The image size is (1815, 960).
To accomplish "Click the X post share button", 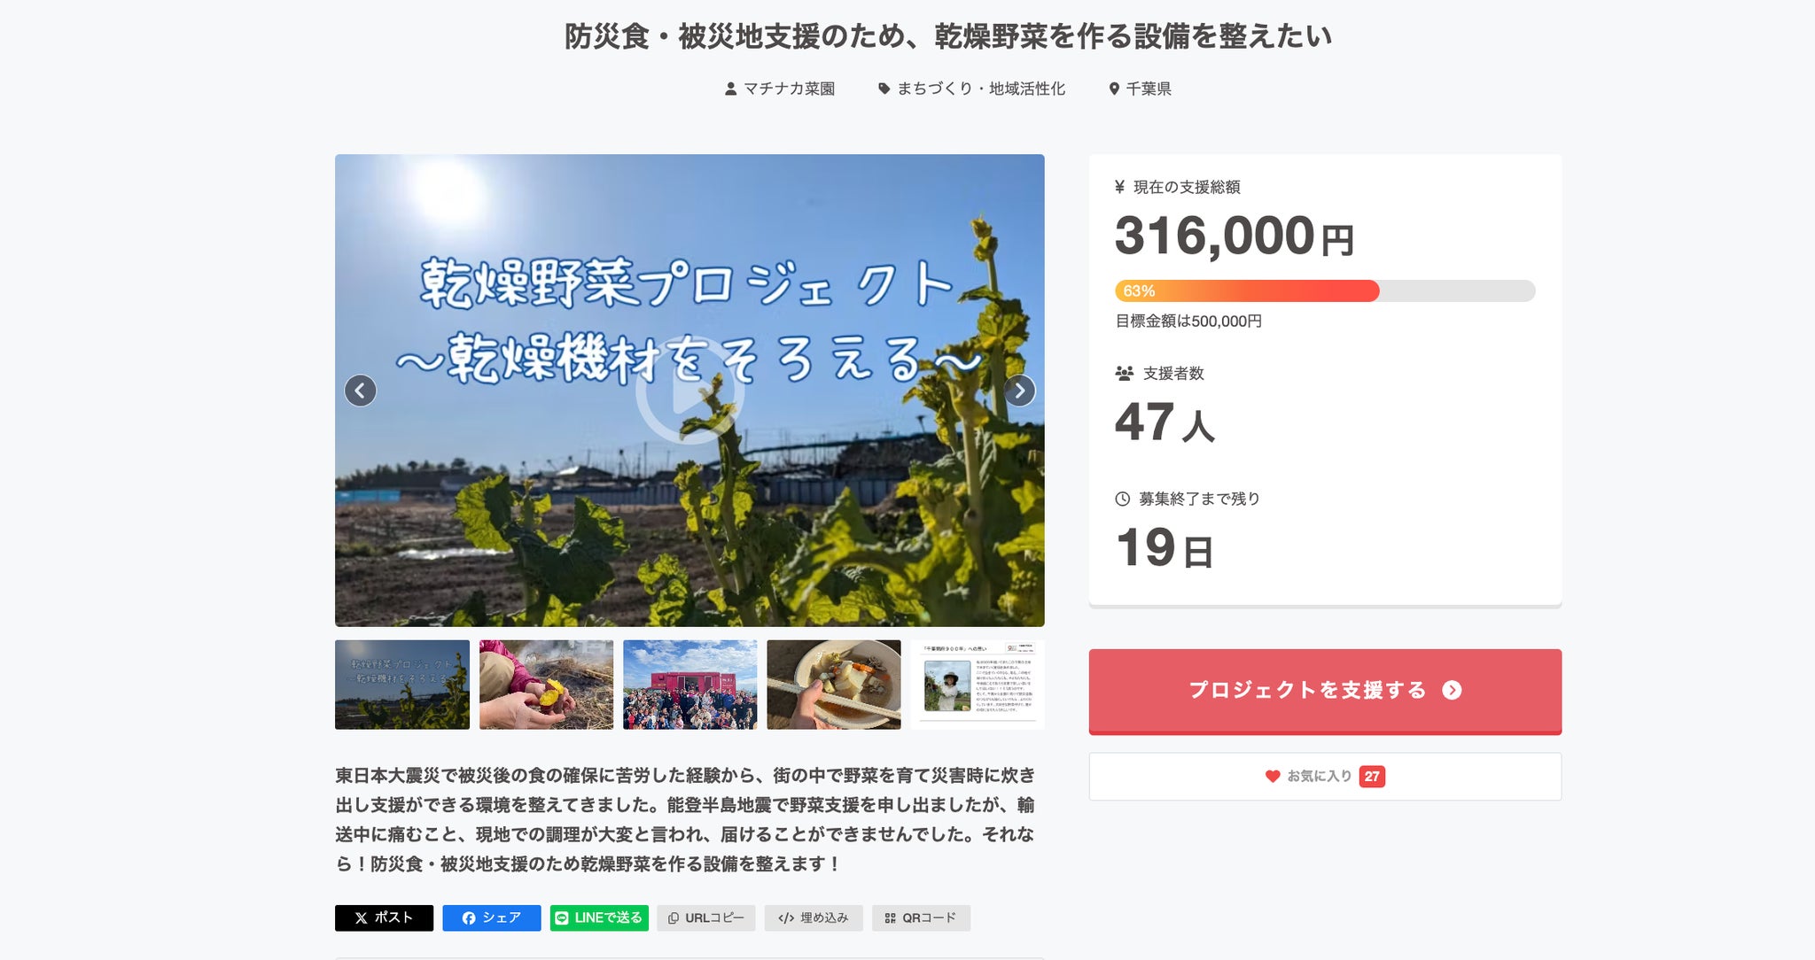I will 384,917.
